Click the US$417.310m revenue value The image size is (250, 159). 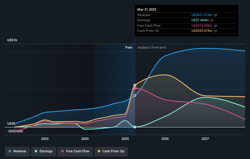pyautogui.click(x=202, y=15)
